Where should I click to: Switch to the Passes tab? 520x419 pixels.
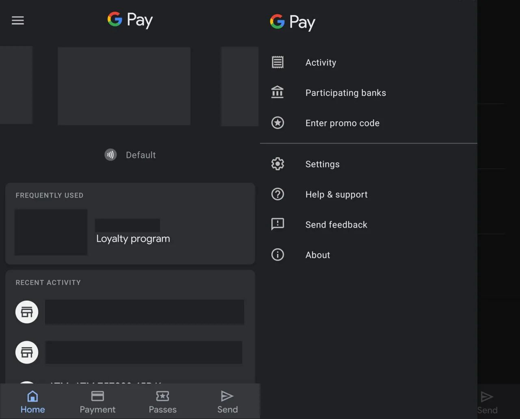click(162, 402)
